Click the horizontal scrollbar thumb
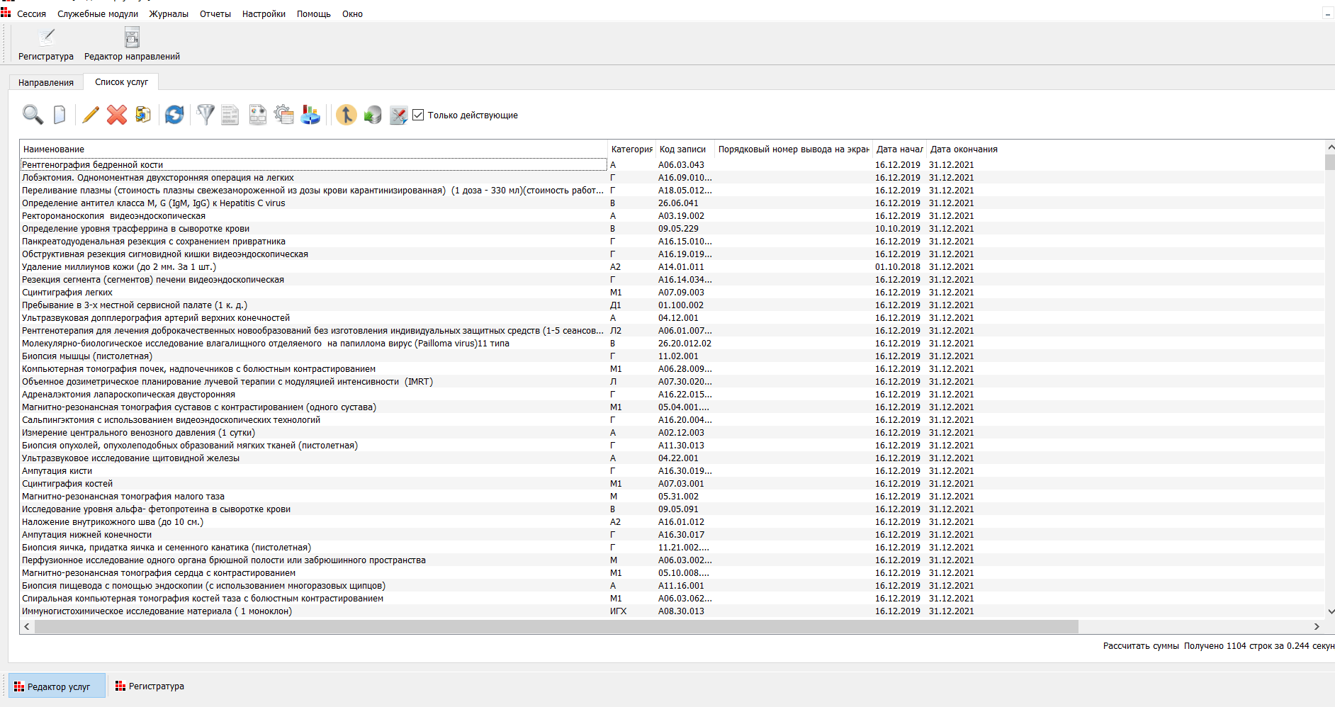1335x707 pixels. pyautogui.click(x=556, y=626)
